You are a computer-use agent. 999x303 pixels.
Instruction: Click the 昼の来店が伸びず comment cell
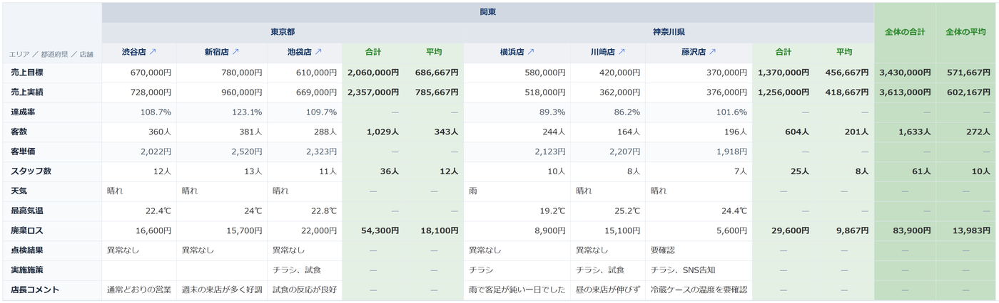point(608,290)
